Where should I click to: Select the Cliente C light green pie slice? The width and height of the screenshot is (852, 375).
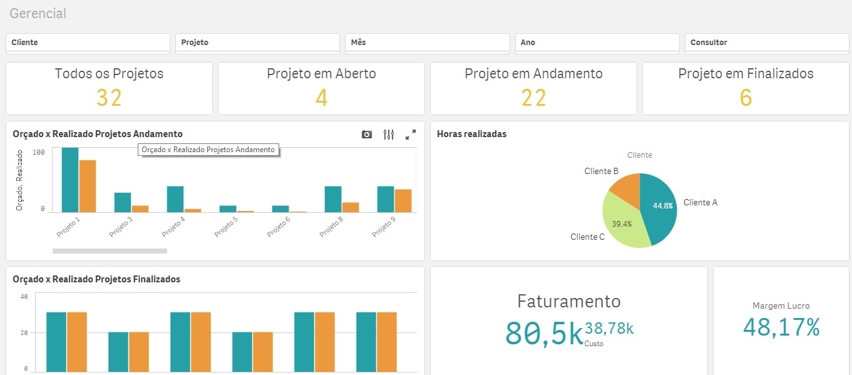click(x=623, y=223)
